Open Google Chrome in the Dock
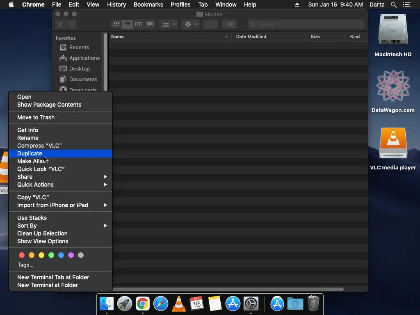The height and width of the screenshot is (315, 420). [142, 304]
